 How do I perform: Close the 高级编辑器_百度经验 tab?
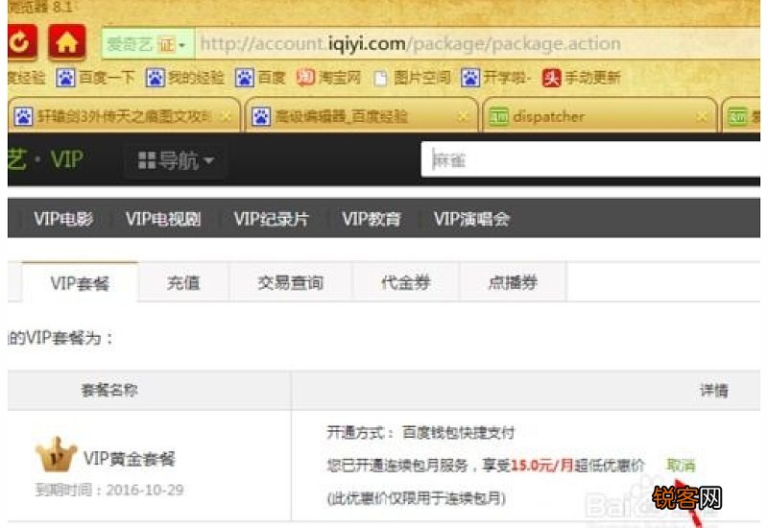tap(462, 117)
